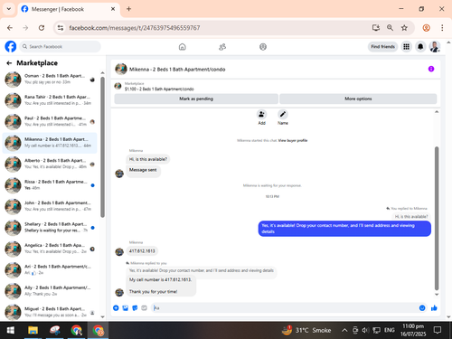The width and height of the screenshot is (452, 339).
Task: Open the purple conversation info icon
Action: tap(431, 69)
